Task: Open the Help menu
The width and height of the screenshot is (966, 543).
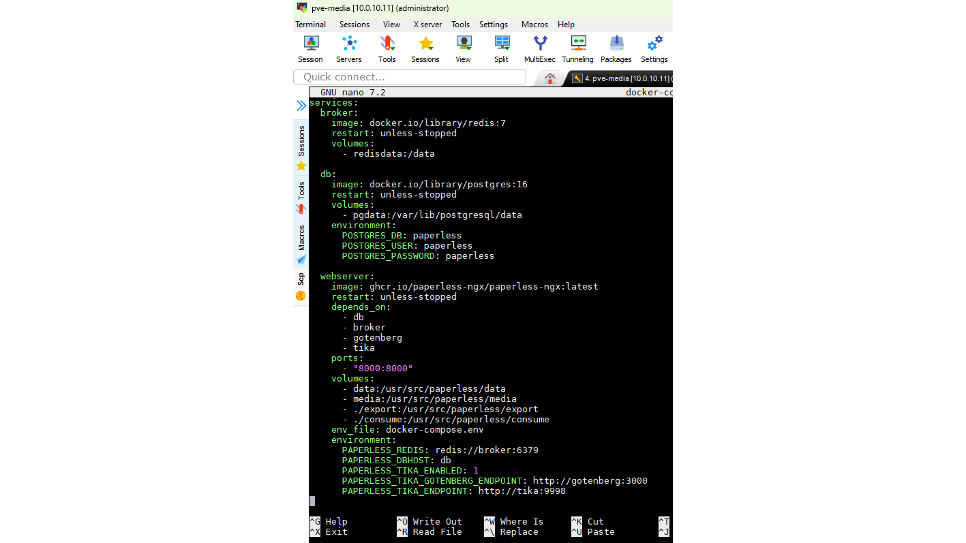Action: point(567,25)
